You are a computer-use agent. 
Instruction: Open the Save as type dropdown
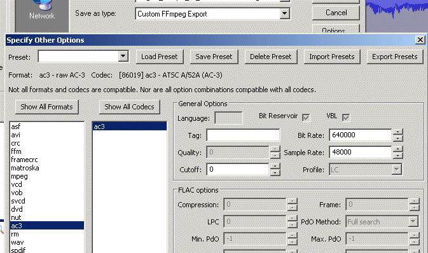pos(284,13)
